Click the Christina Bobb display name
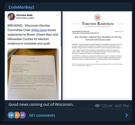 (x=24, y=15)
